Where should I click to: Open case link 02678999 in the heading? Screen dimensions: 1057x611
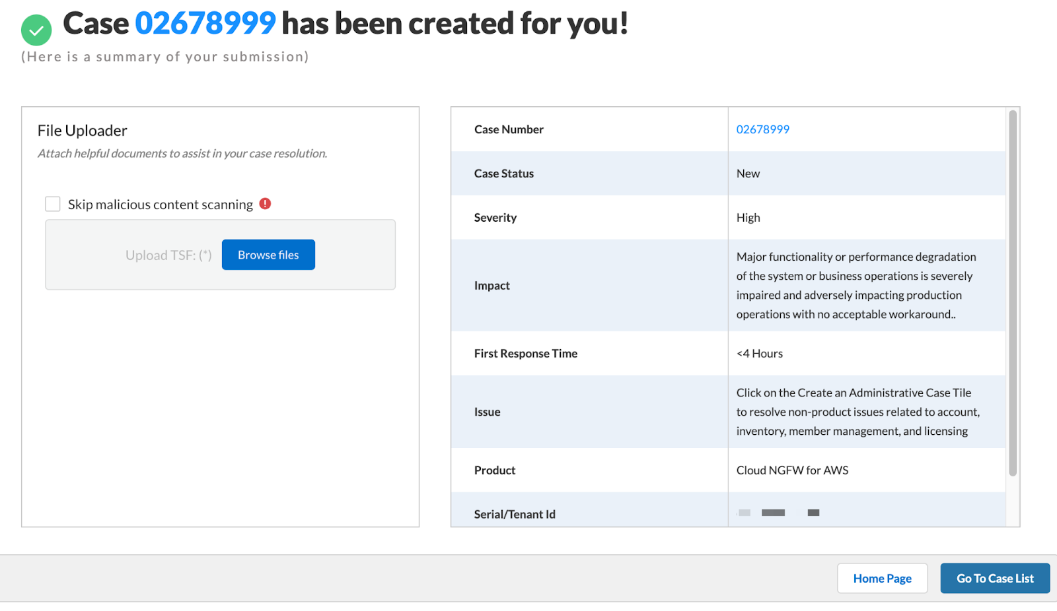tap(206, 23)
